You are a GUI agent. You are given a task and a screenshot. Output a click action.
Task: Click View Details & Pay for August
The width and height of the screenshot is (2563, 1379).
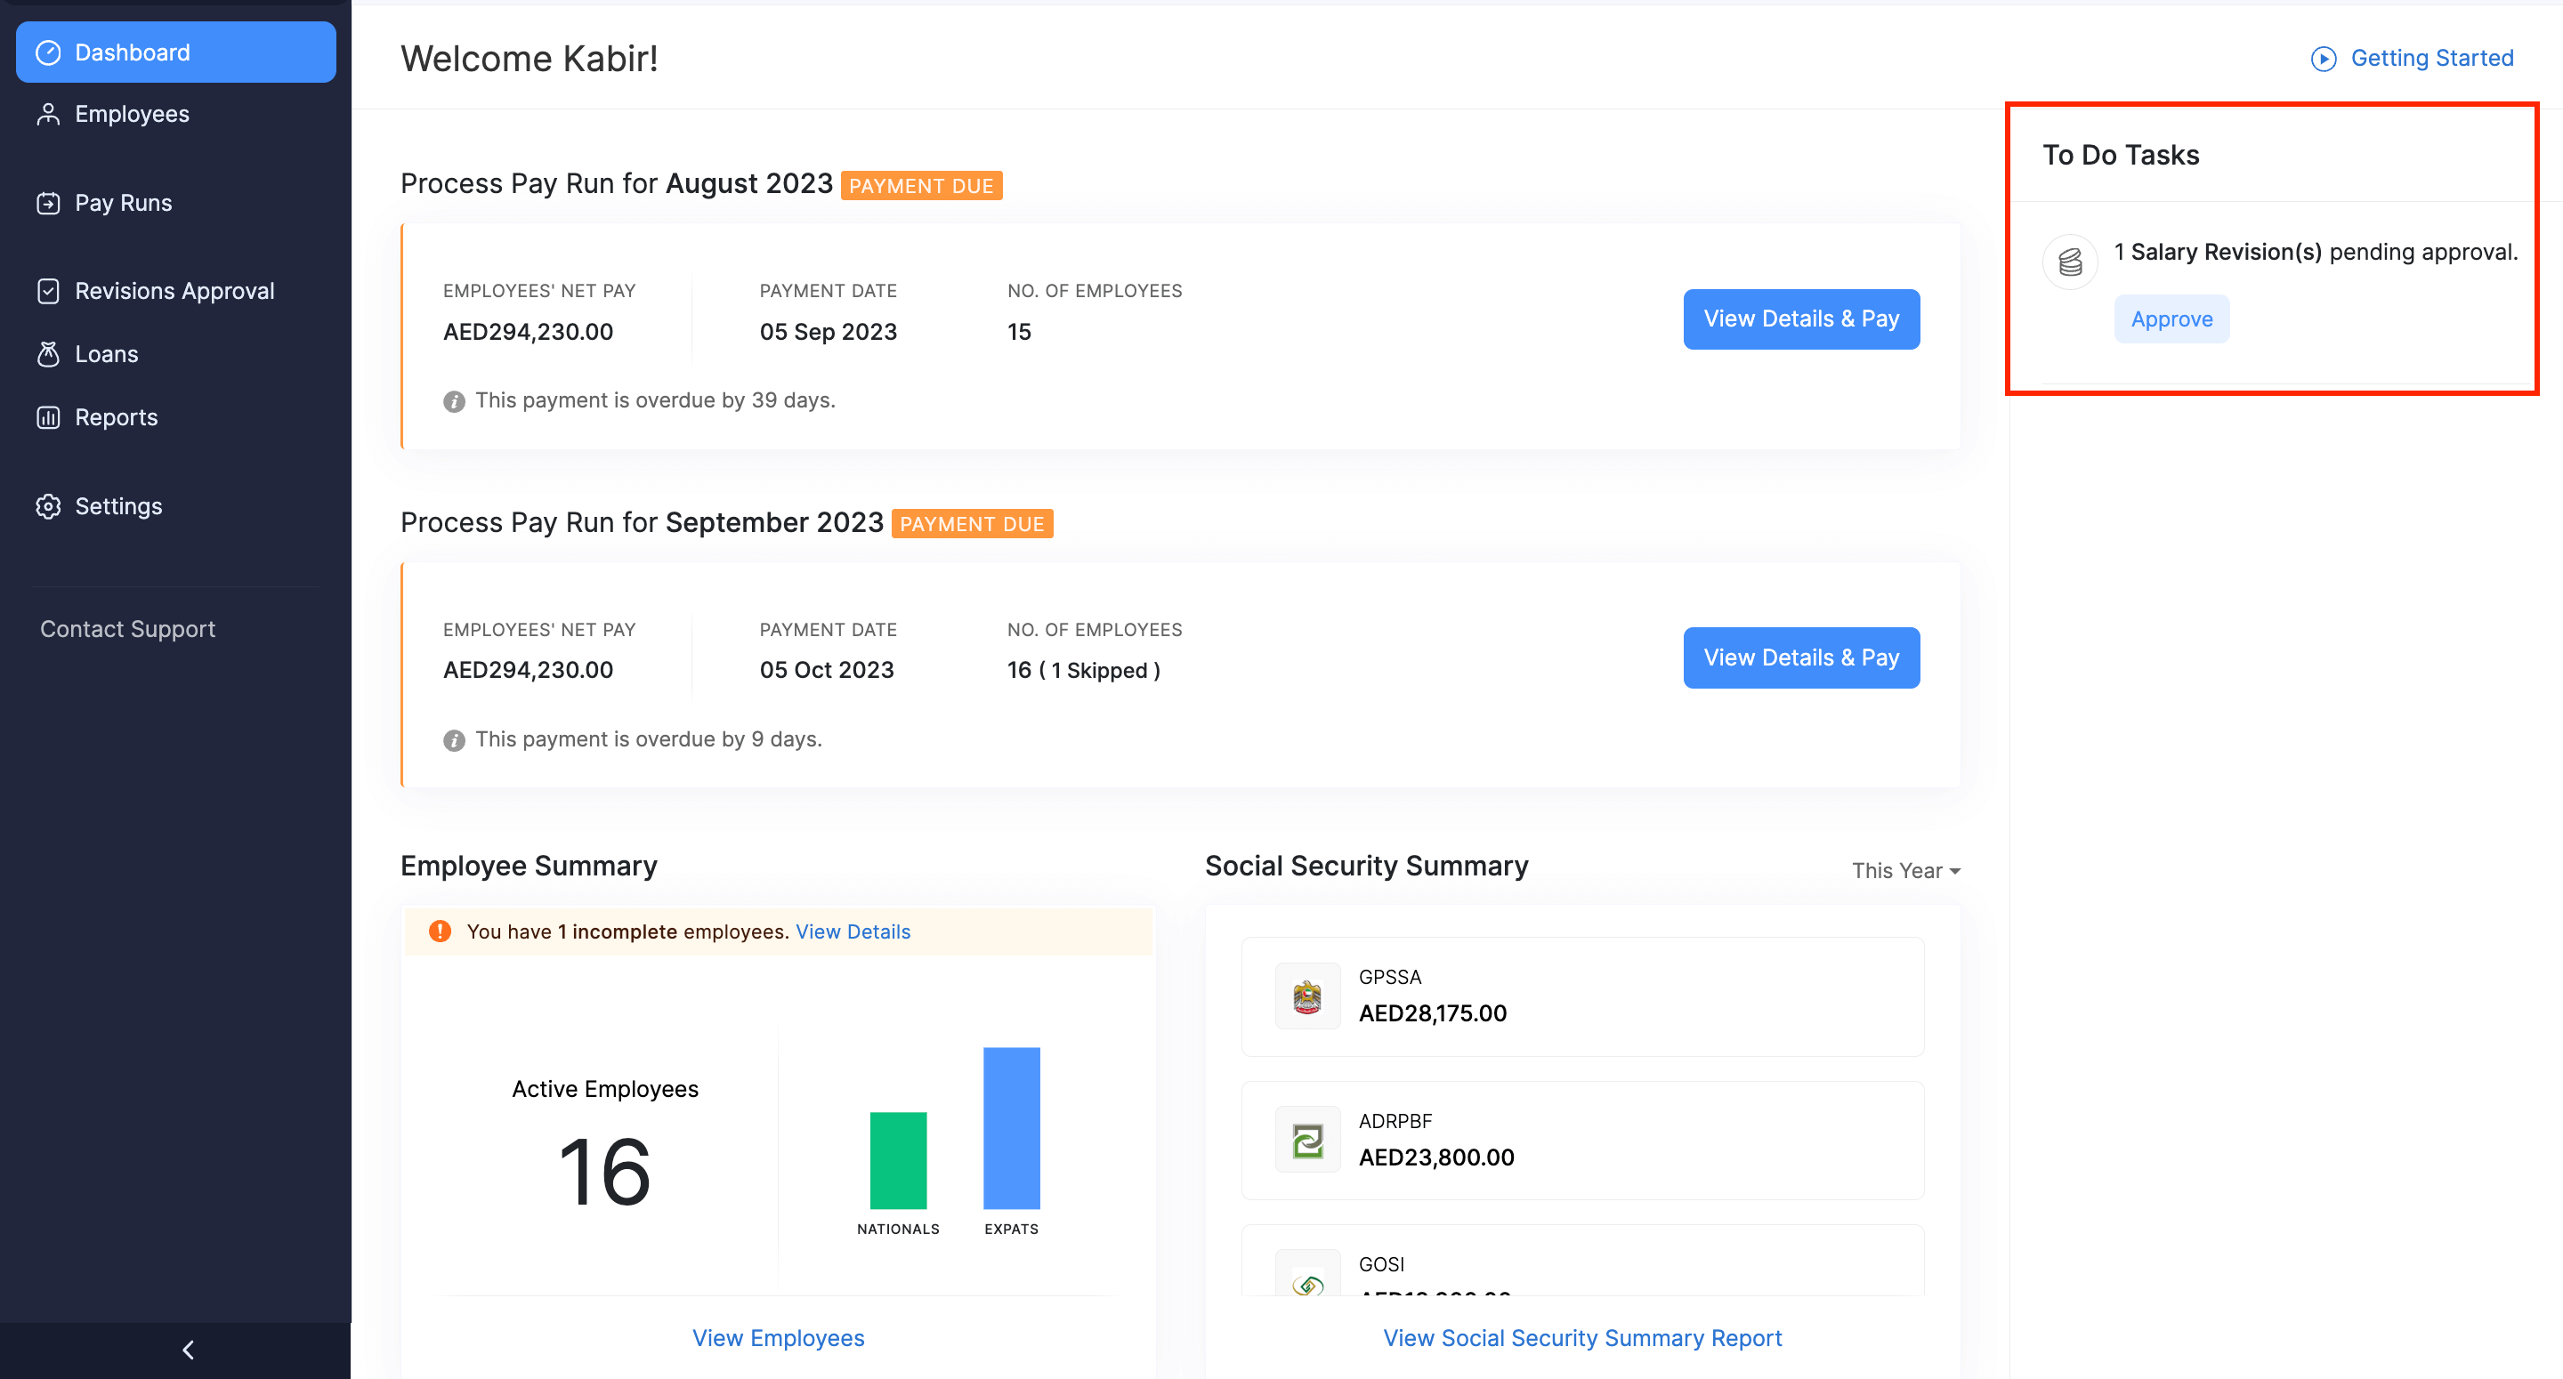(1799, 319)
